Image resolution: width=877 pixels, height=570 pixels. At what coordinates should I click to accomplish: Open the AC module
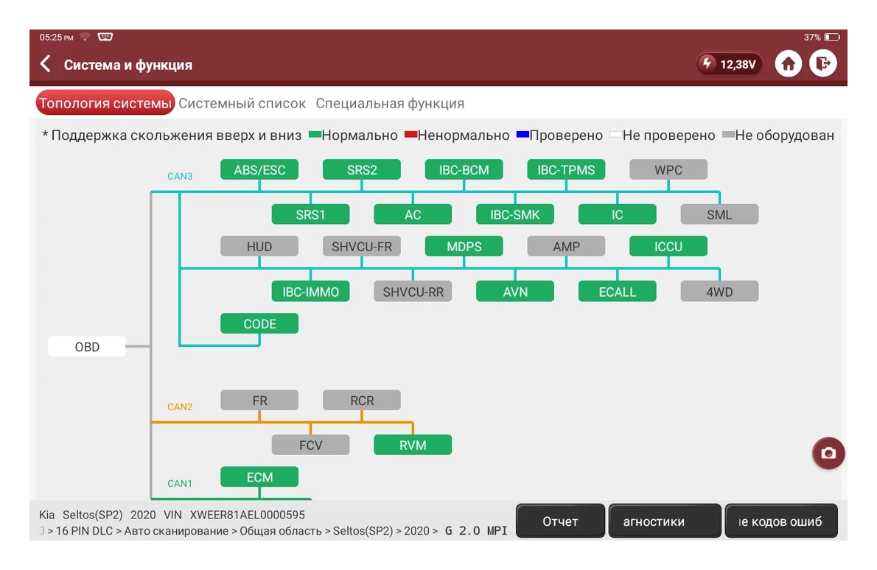point(413,214)
